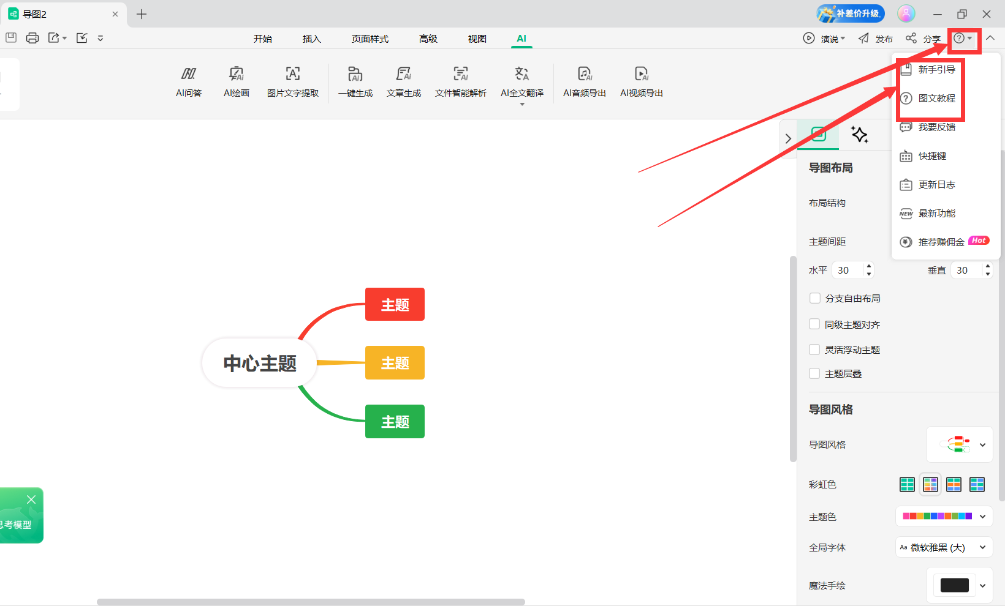Screen dimensions: 1005x606
Task: Select the AI ribbon tab
Action: [x=521, y=39]
